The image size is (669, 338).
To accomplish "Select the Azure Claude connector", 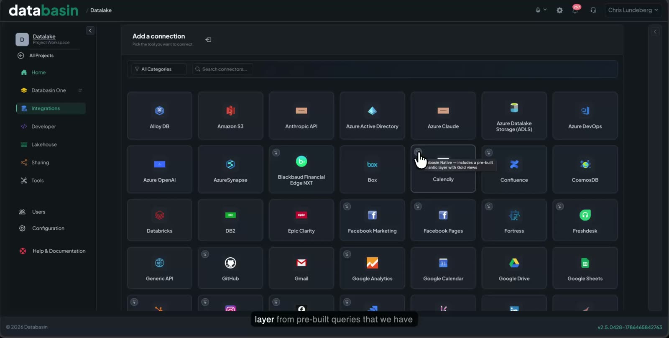I will pos(443,115).
